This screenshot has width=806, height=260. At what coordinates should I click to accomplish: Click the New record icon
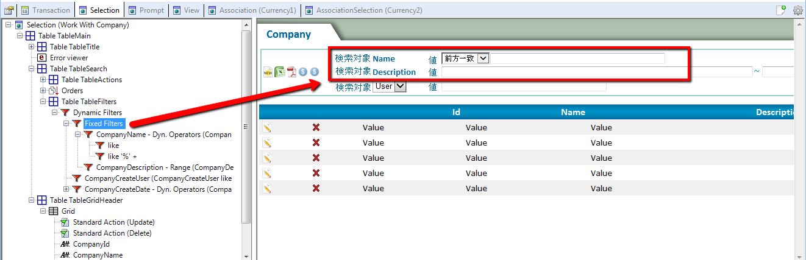(x=268, y=72)
